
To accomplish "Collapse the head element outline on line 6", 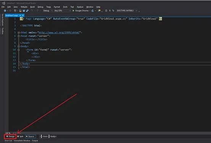I will tap(19, 36).
